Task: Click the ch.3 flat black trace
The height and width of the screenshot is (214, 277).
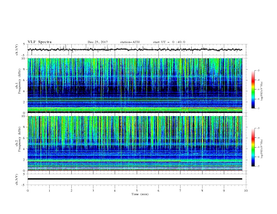Action: (135, 179)
